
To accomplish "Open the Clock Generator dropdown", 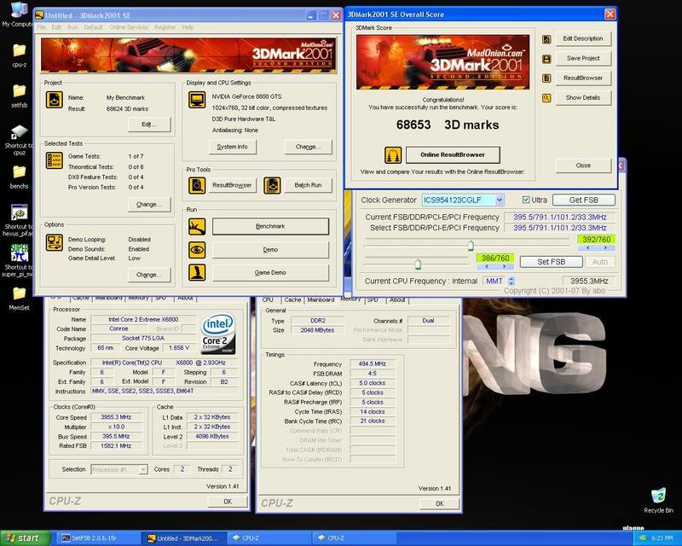I will 500,200.
